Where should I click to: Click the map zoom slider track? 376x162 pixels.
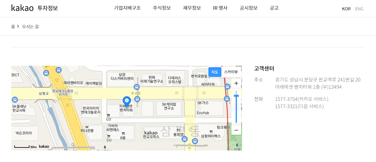click(236, 107)
